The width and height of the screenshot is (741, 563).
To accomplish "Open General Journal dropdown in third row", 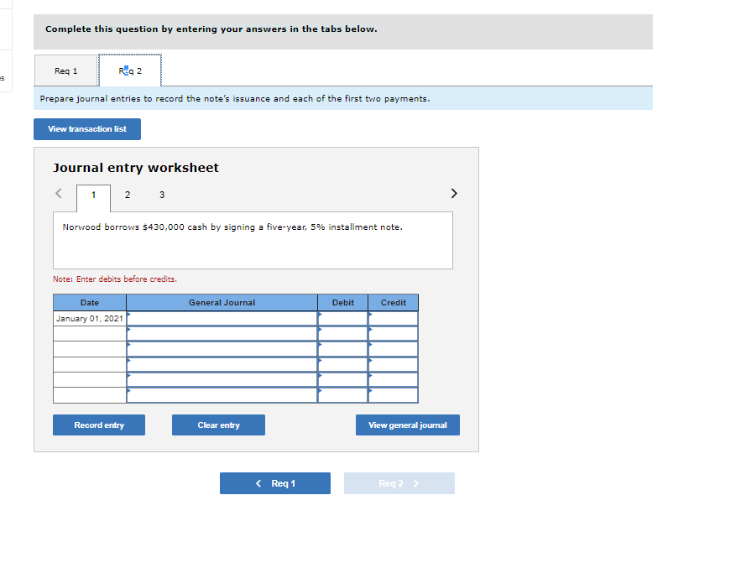I will [222, 349].
